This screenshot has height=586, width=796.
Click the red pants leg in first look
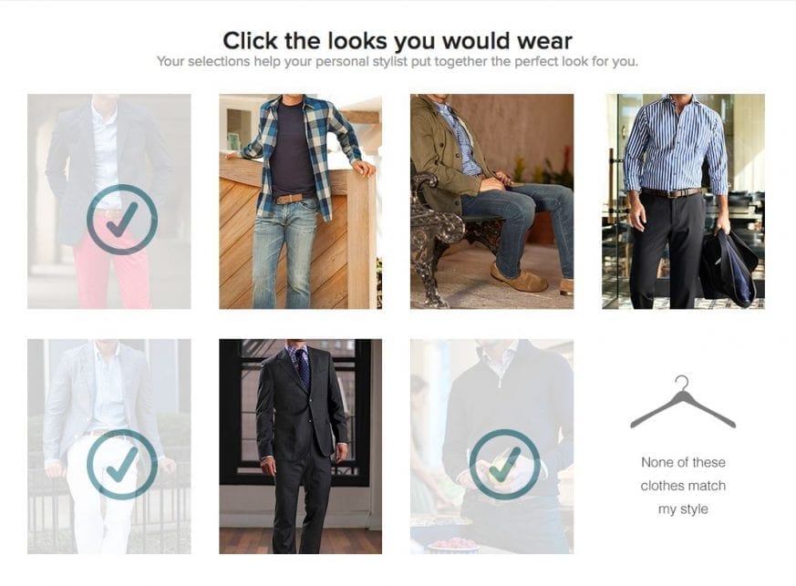point(91,276)
